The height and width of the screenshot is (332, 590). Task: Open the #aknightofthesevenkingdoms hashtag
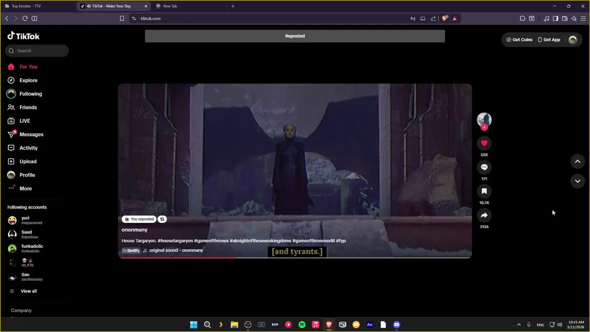pos(260,241)
